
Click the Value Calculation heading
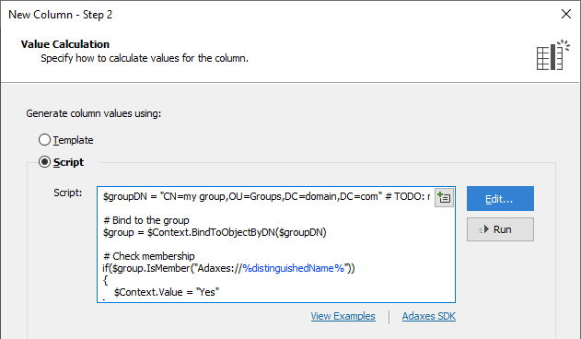(x=65, y=44)
